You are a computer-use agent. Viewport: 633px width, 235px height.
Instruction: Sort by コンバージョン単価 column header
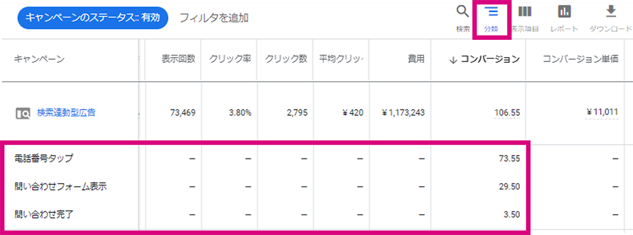click(580, 59)
